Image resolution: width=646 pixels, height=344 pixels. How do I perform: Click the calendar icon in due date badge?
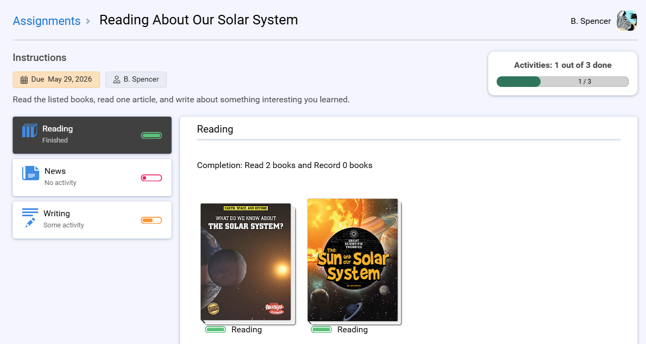[24, 80]
